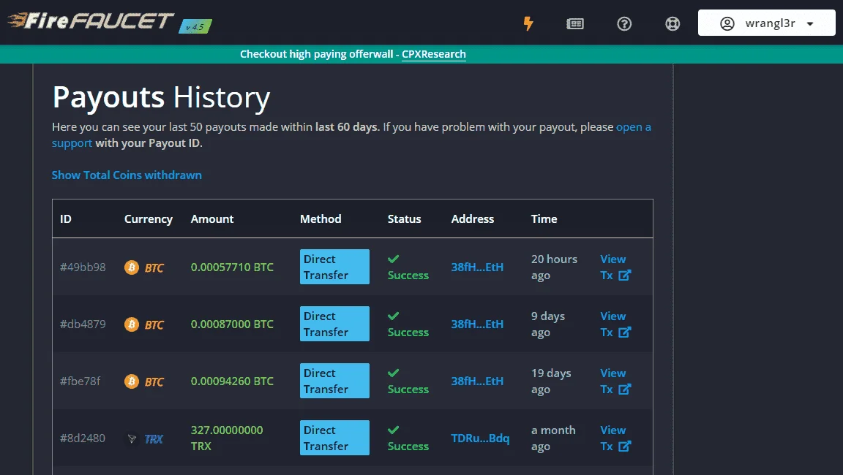This screenshot has height=475, width=843.
Task: Click the '20 hours ago' time cell
Action: 554,267
